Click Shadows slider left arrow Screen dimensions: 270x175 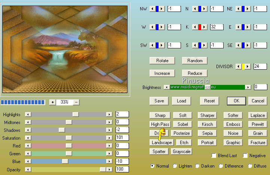pos(28,130)
